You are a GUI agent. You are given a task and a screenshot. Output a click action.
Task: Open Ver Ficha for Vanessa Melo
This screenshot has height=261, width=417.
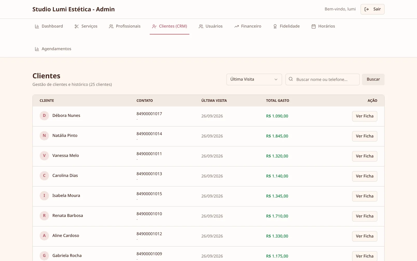(365, 156)
